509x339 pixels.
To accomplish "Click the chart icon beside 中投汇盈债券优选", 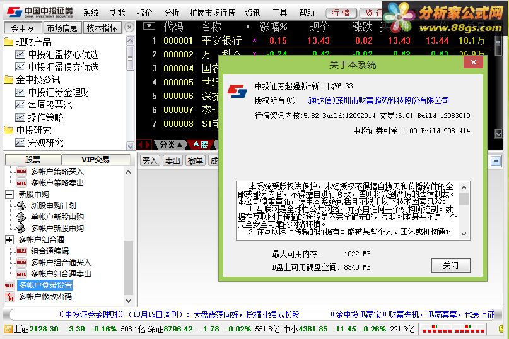I will point(20,68).
